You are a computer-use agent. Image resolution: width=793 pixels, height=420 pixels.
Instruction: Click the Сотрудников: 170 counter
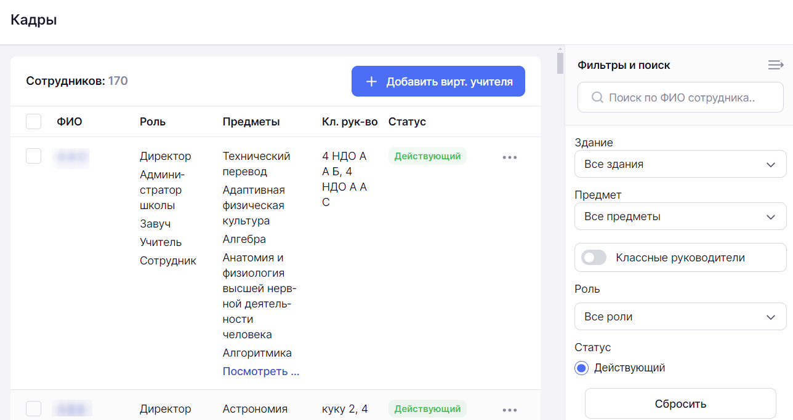(x=77, y=81)
